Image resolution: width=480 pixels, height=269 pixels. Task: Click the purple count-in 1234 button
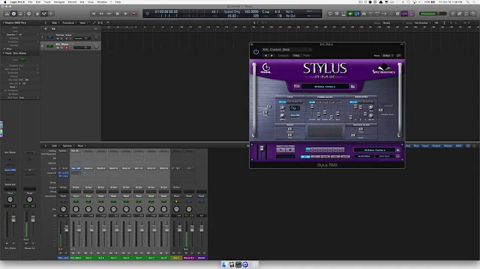[405, 14]
